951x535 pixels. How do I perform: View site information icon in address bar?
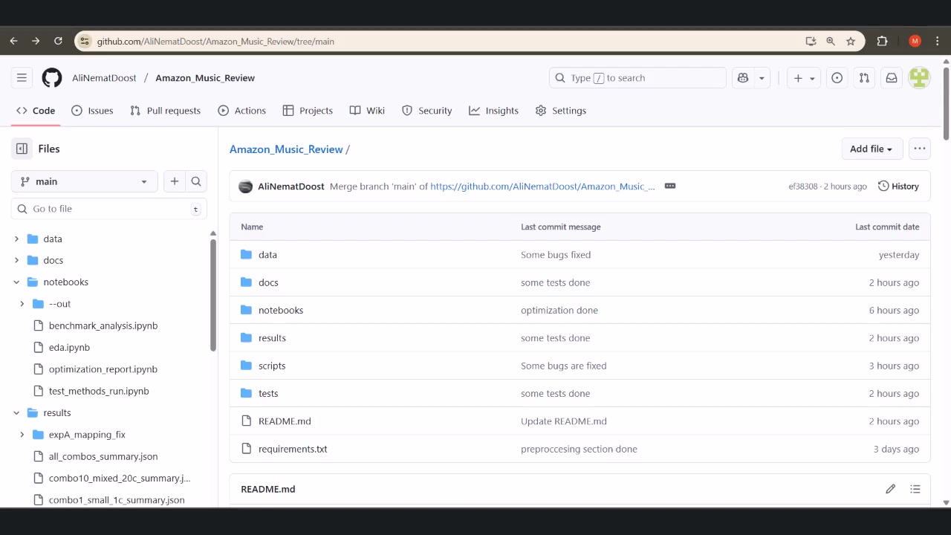[85, 42]
